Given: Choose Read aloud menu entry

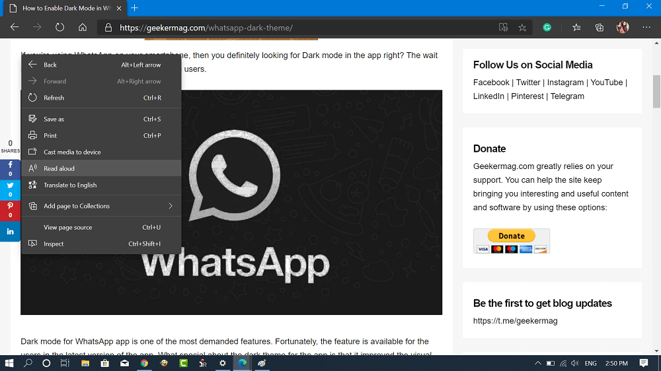Looking at the screenshot, I should click(101, 168).
